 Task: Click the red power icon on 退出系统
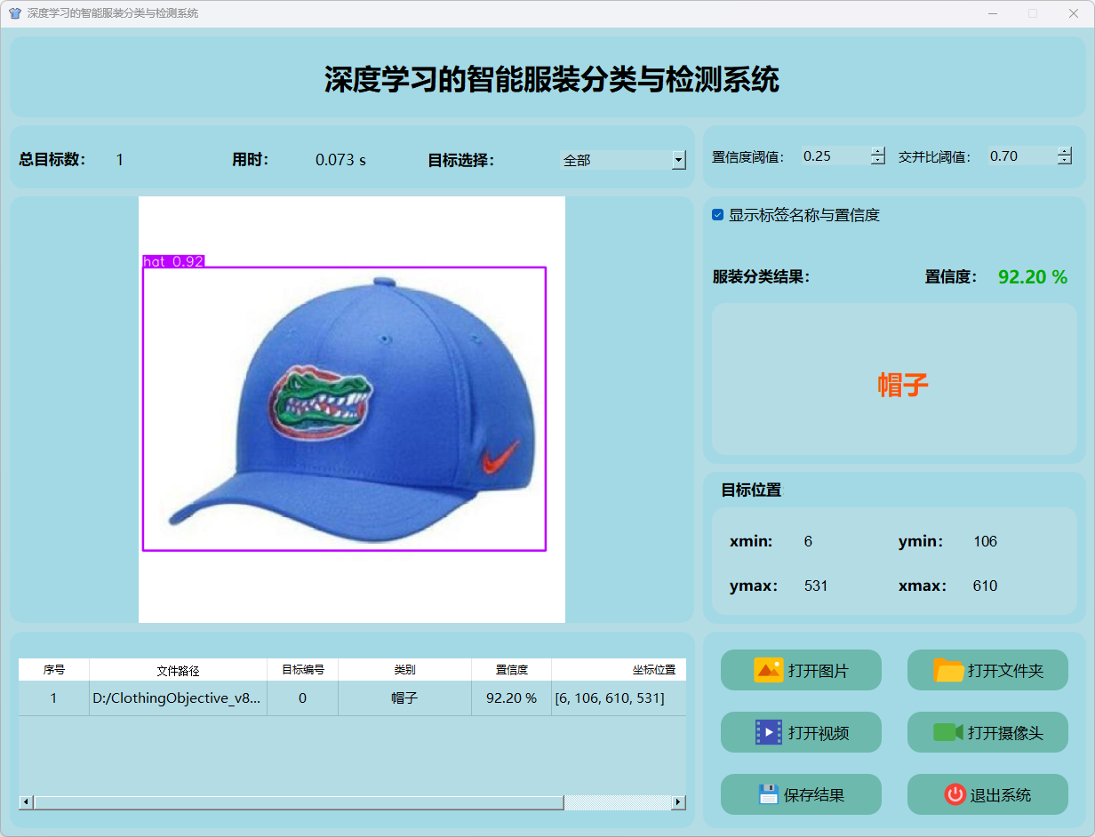[955, 794]
